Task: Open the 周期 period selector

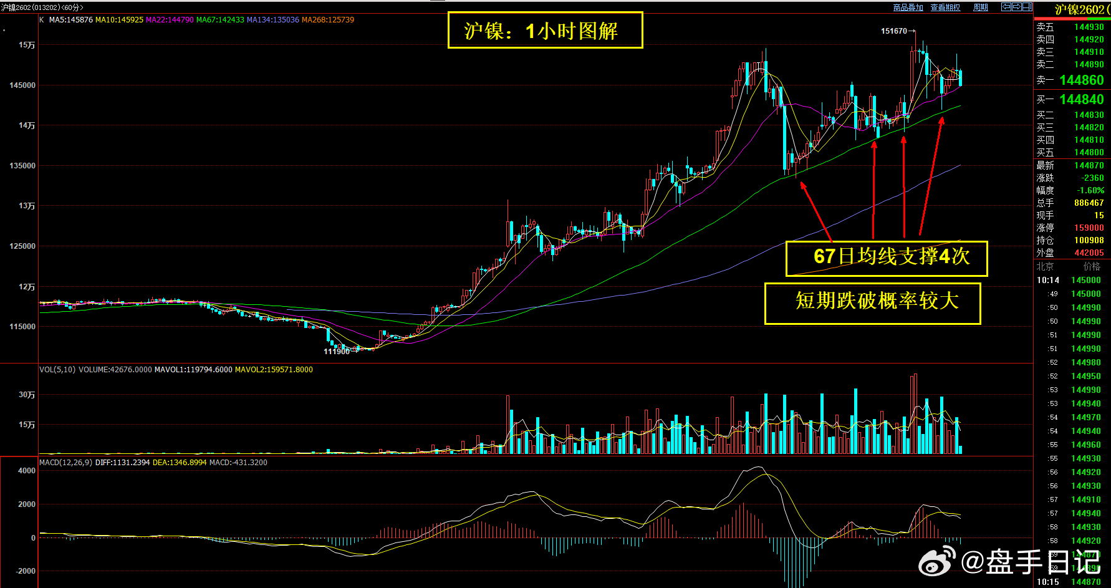Action: (x=981, y=7)
